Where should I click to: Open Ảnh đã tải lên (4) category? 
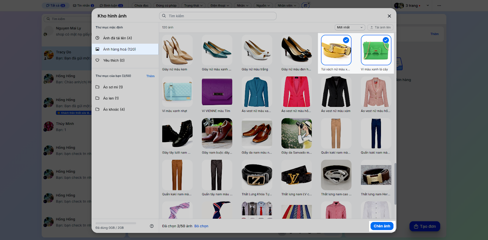[125, 38]
